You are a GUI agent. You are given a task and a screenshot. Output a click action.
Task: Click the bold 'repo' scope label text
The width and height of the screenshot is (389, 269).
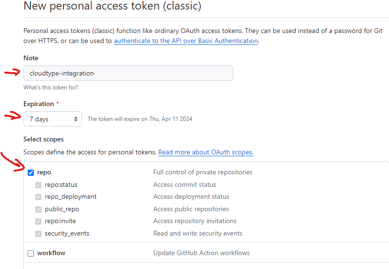click(44, 172)
